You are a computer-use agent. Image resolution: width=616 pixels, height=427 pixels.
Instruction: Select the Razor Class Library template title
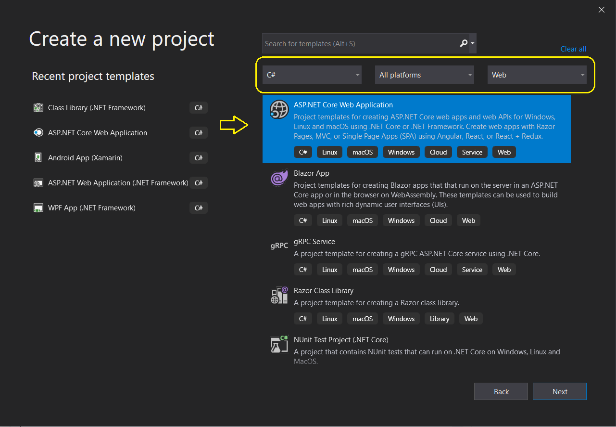(324, 291)
